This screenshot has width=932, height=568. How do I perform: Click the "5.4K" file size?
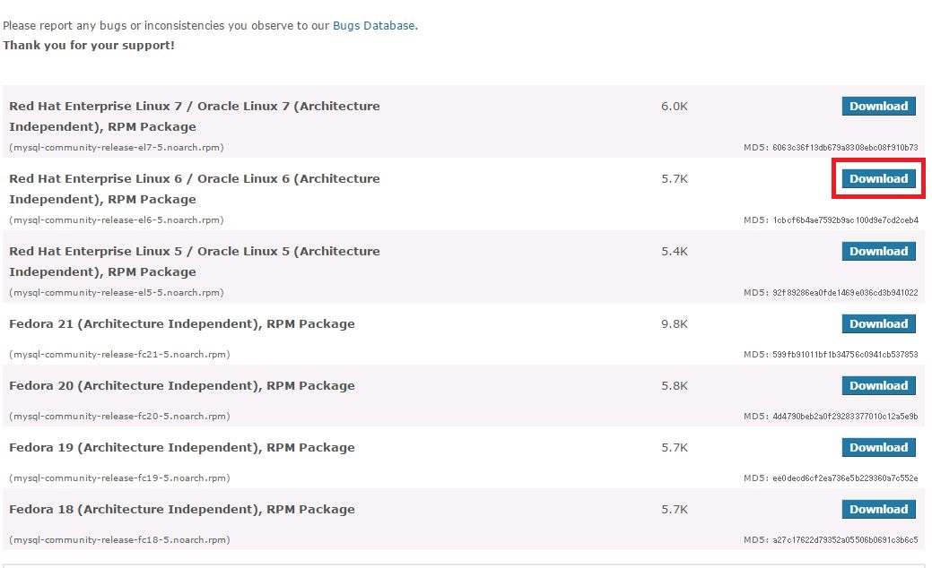tap(674, 251)
